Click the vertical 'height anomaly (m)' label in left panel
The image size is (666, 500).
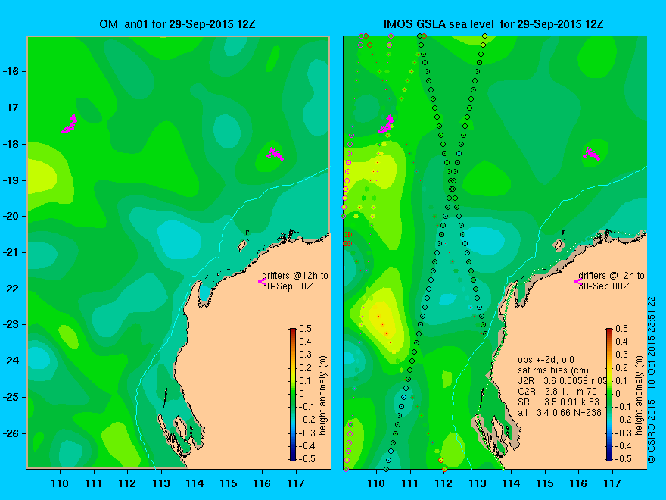(323, 395)
